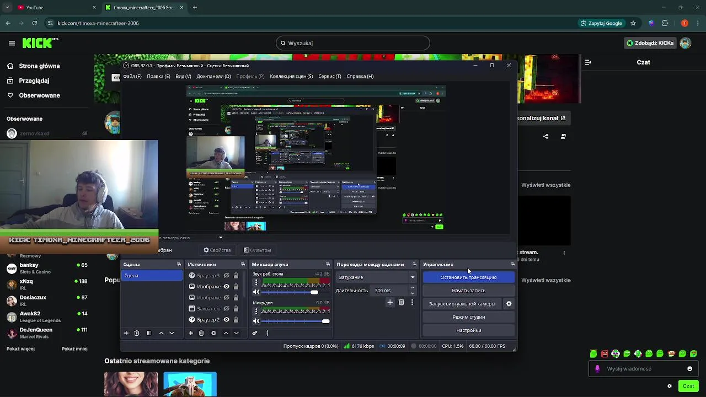Open Kick hamburger sidebar menu

[x=12, y=43]
